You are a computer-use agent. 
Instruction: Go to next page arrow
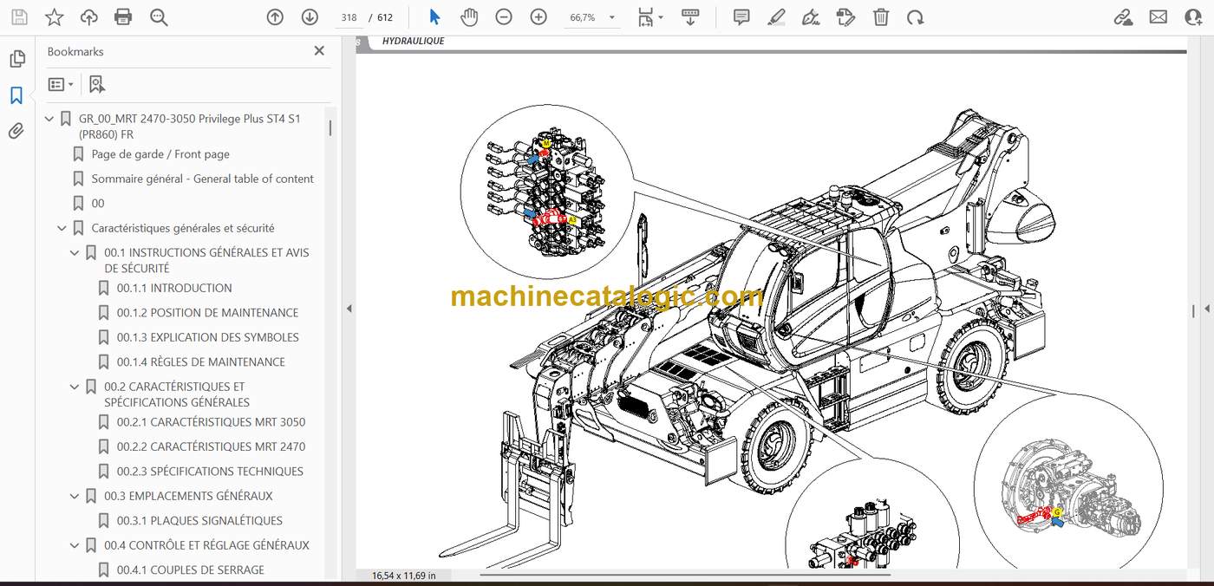tap(310, 17)
